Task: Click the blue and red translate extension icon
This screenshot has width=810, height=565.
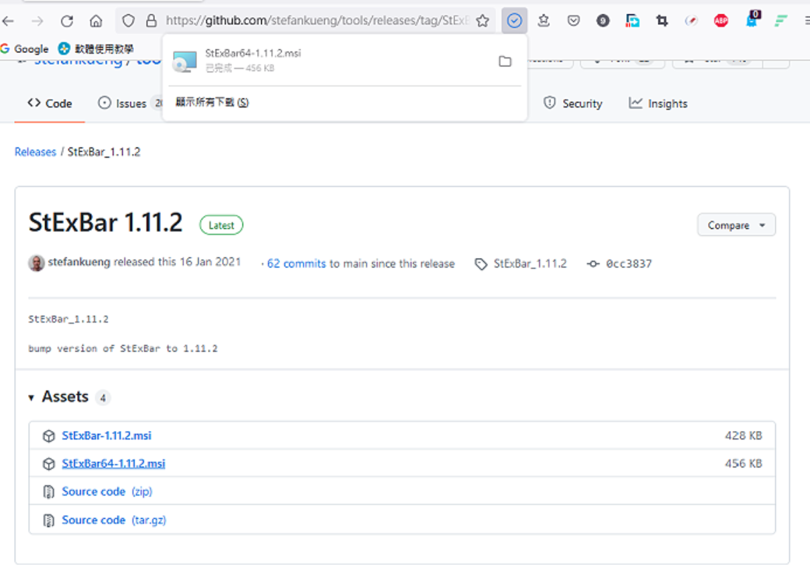Action: pos(632,21)
